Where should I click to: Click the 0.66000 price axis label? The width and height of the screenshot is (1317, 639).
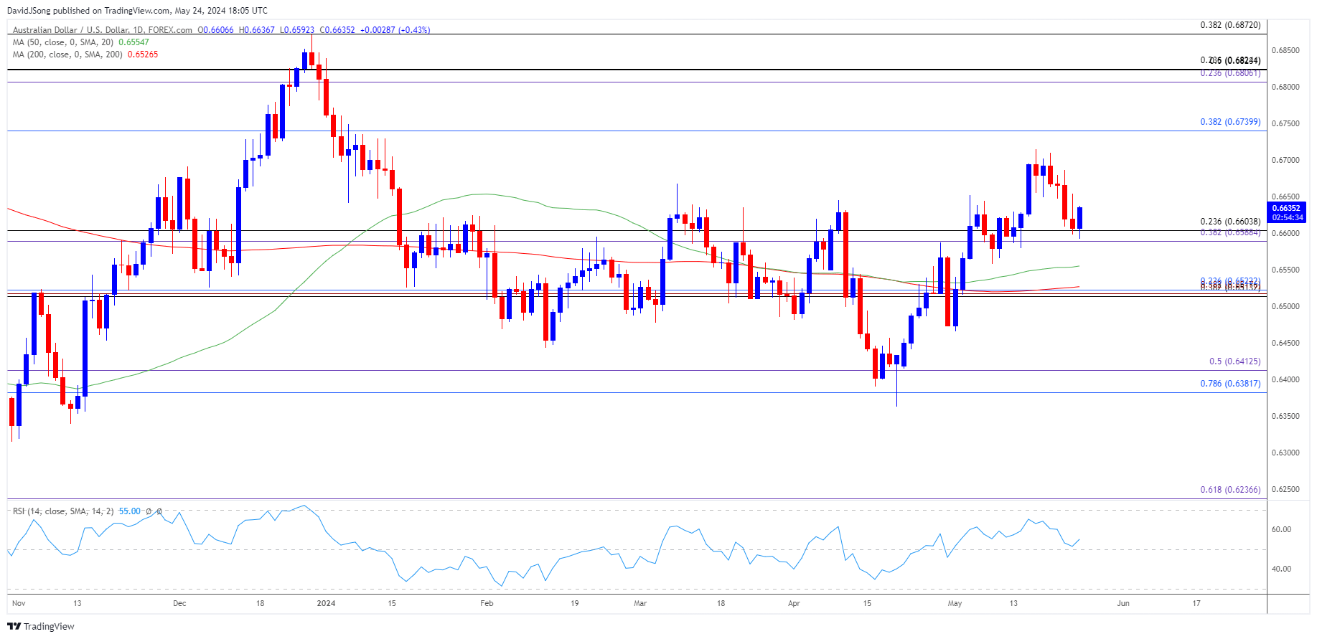tap(1285, 233)
